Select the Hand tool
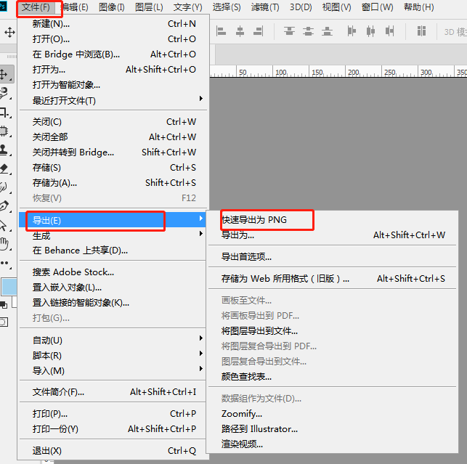Screen dimensions: 467x464 5,244
